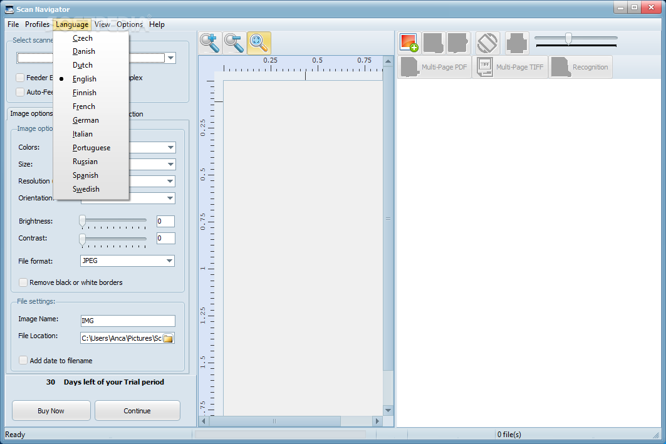Click the Buy Now button
The image size is (666, 444).
(x=51, y=410)
